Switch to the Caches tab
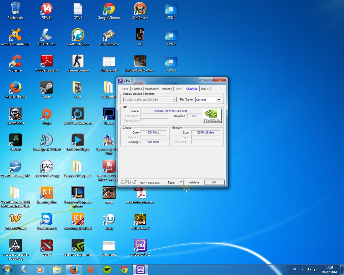Image resolution: width=344 pixels, height=275 pixels. [137, 89]
